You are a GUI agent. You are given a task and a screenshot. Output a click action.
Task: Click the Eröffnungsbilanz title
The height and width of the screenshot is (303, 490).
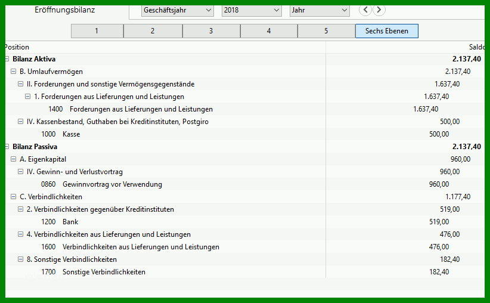(x=65, y=10)
